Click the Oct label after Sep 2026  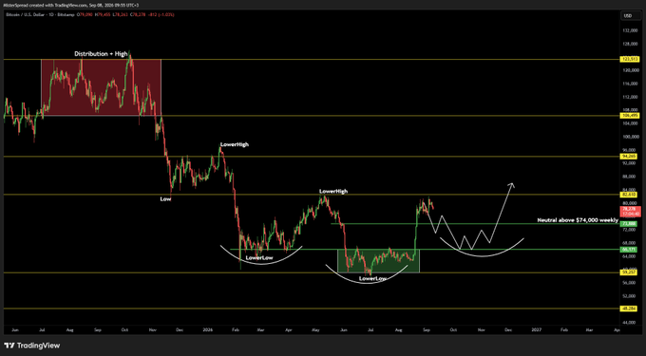coord(453,330)
